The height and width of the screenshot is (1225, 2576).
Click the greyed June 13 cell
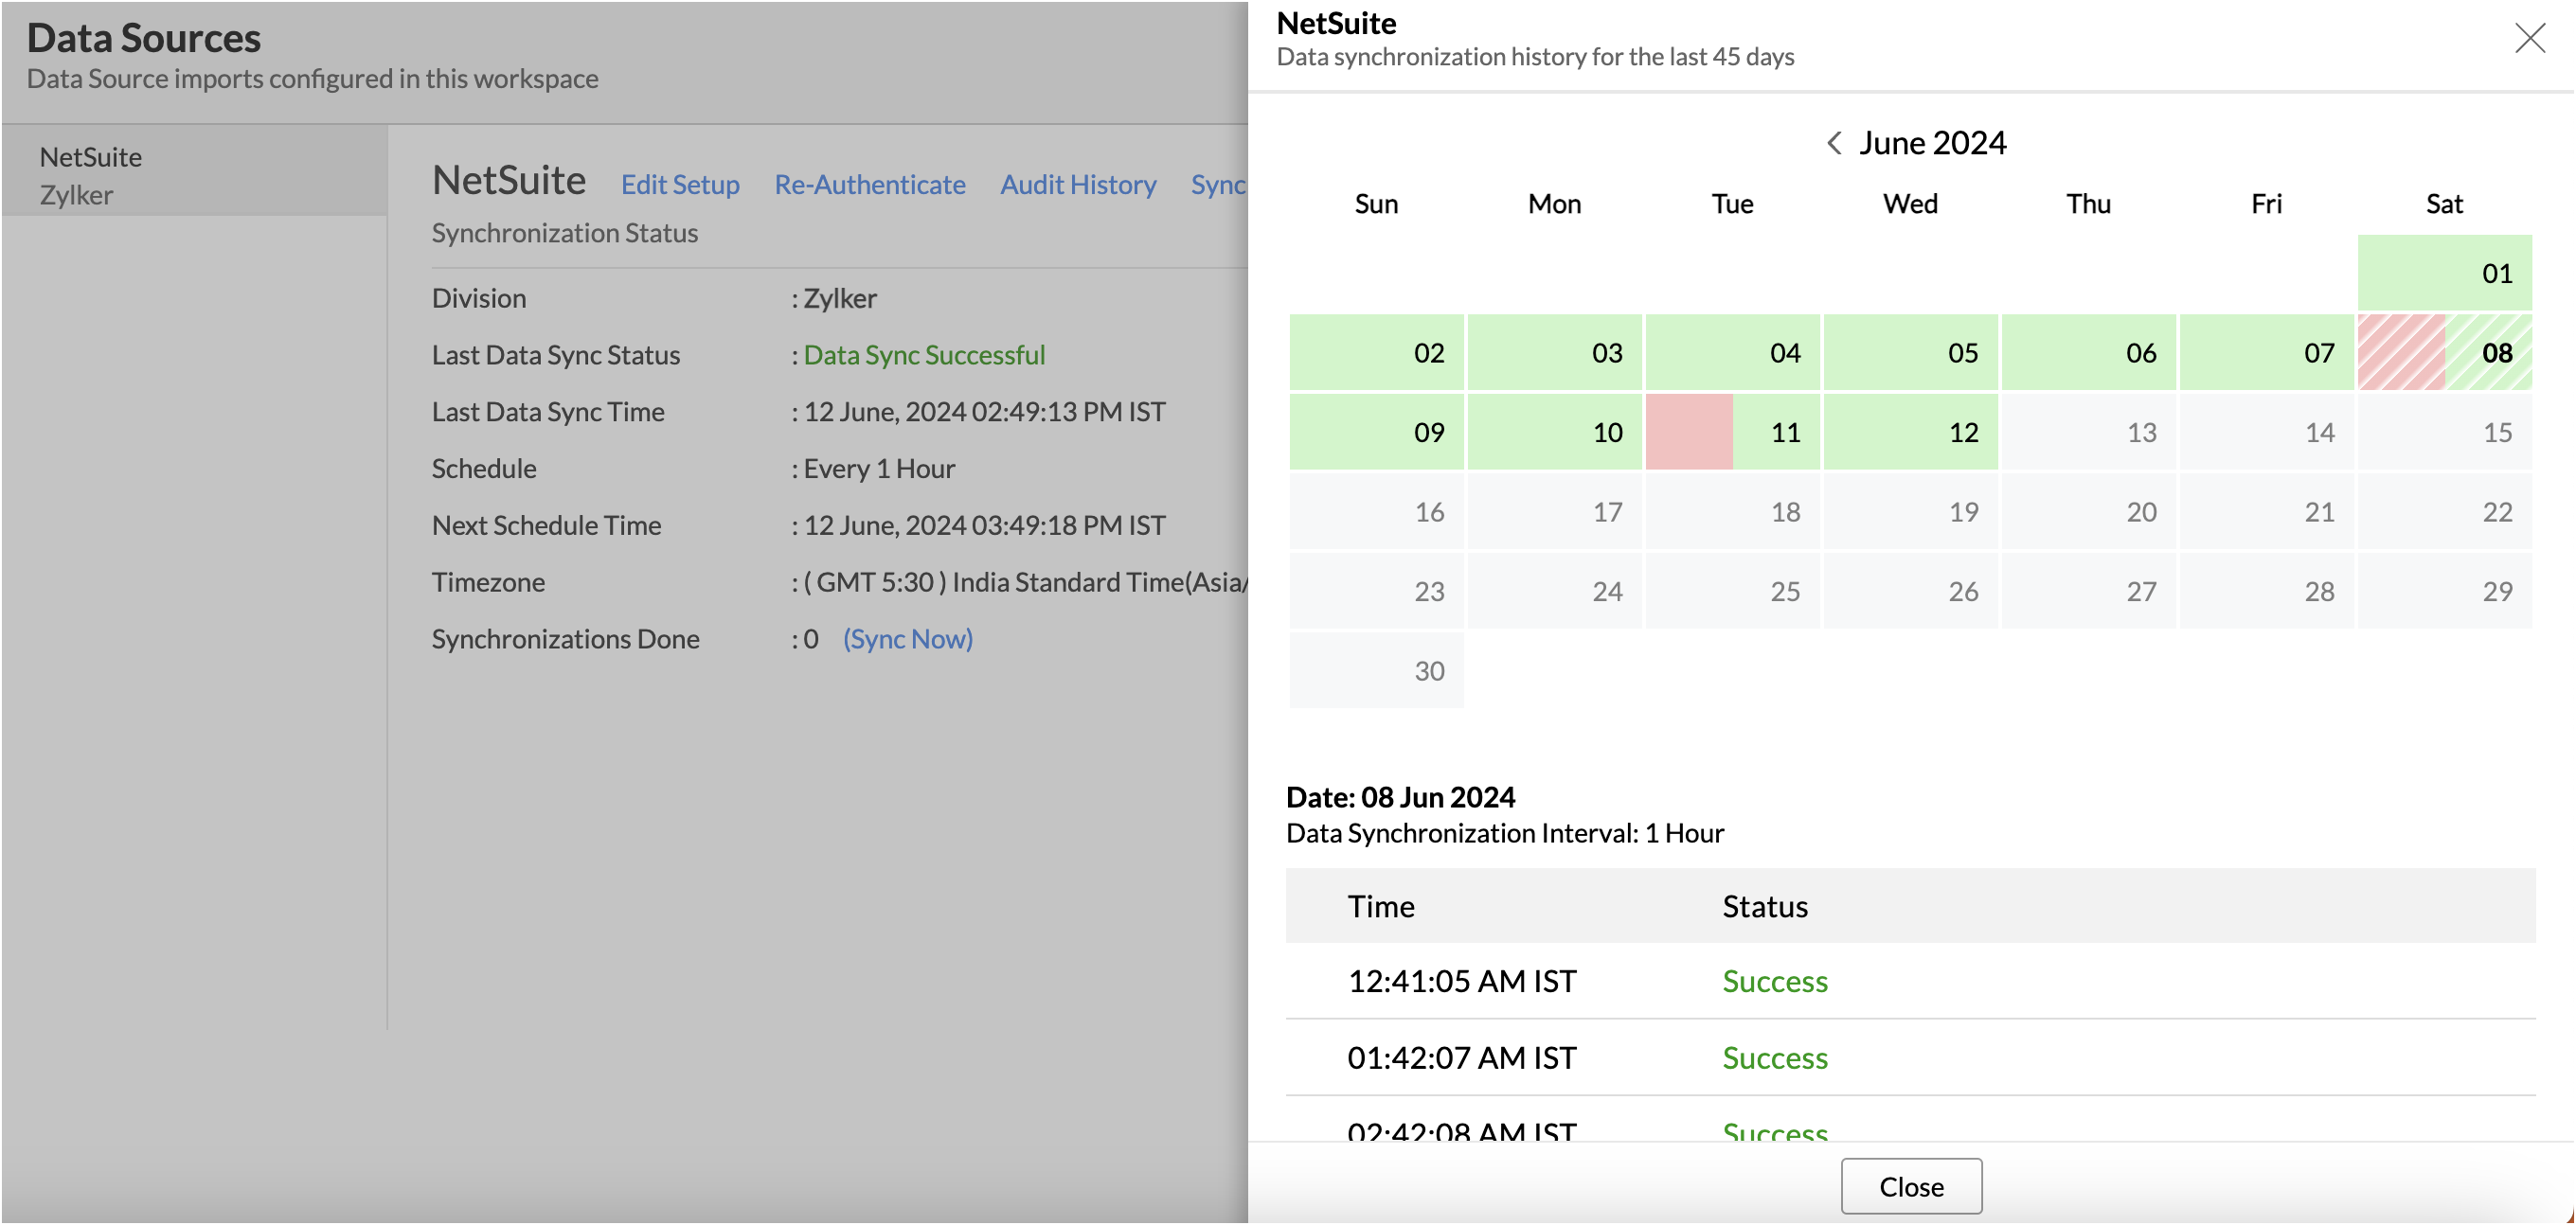(x=2088, y=432)
